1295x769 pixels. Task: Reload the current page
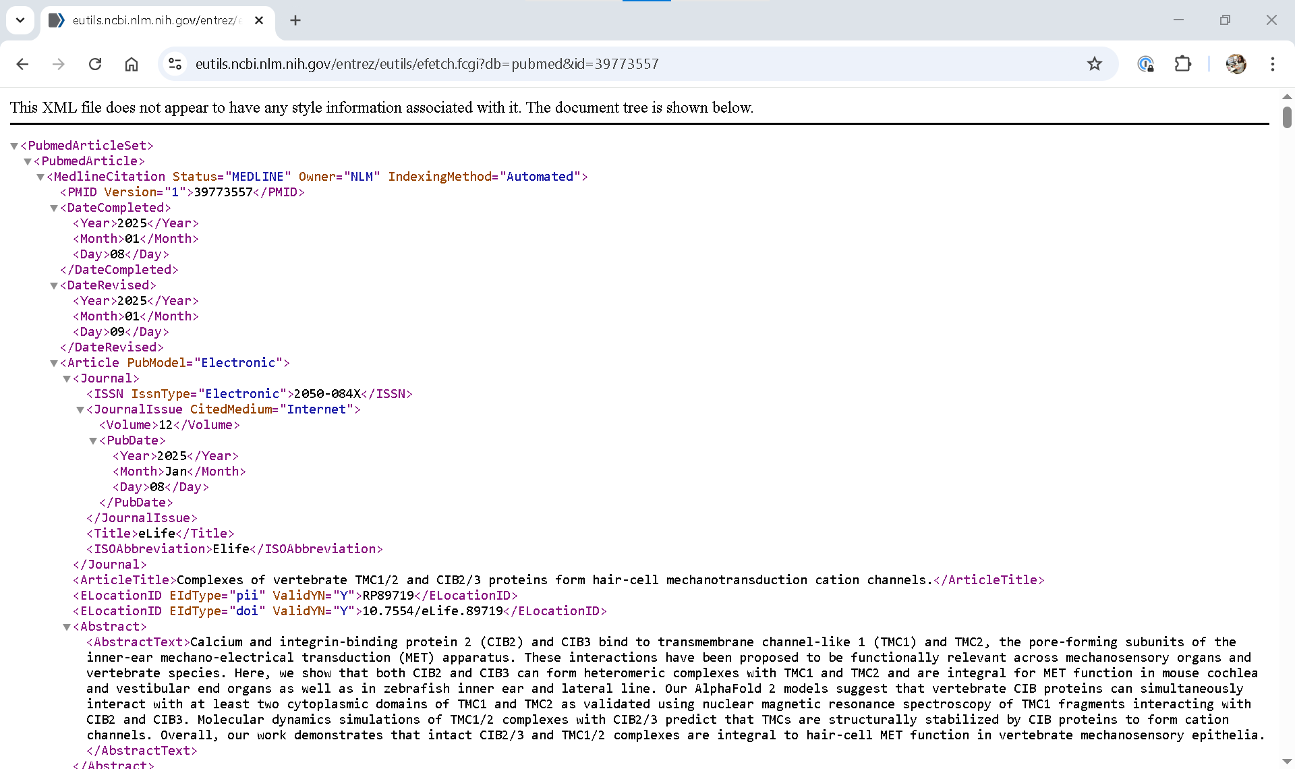[x=95, y=64]
